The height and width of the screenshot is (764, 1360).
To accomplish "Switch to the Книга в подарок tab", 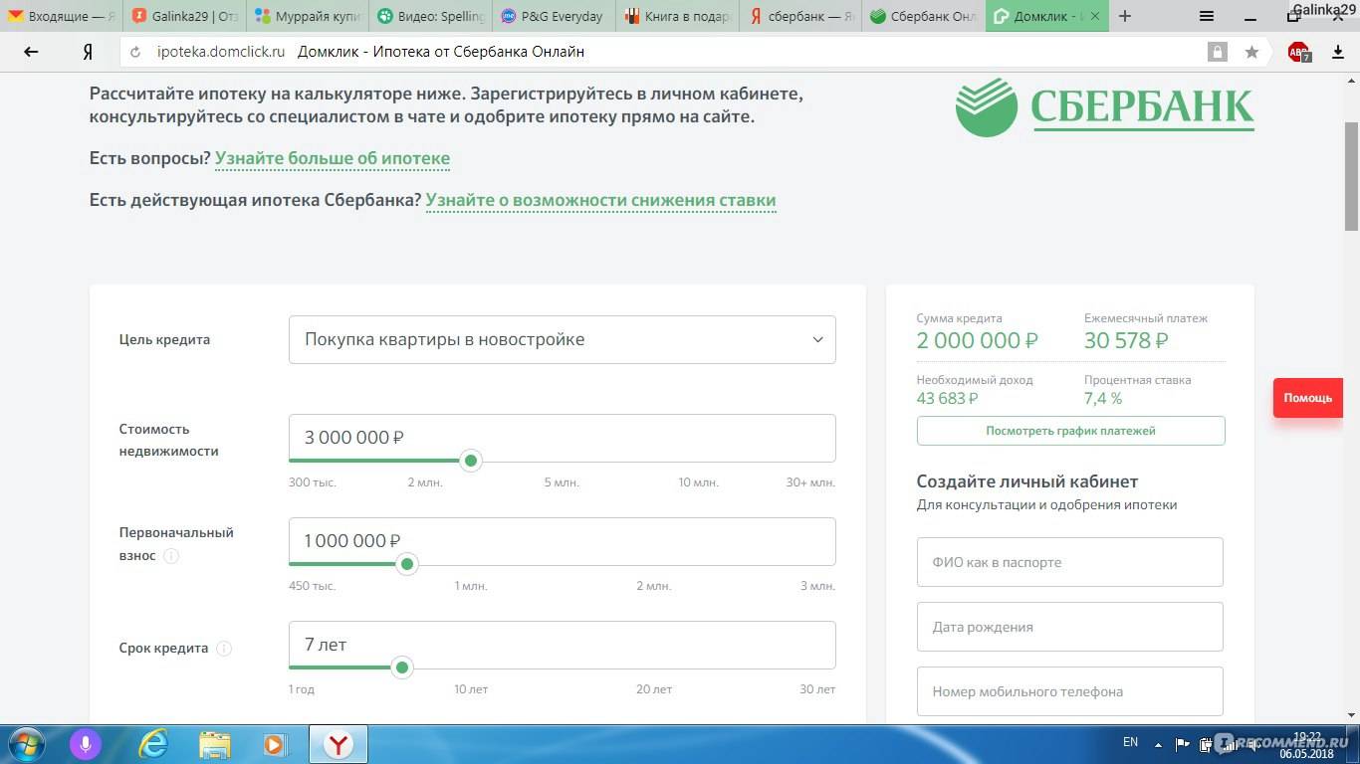I will pyautogui.click(x=677, y=16).
